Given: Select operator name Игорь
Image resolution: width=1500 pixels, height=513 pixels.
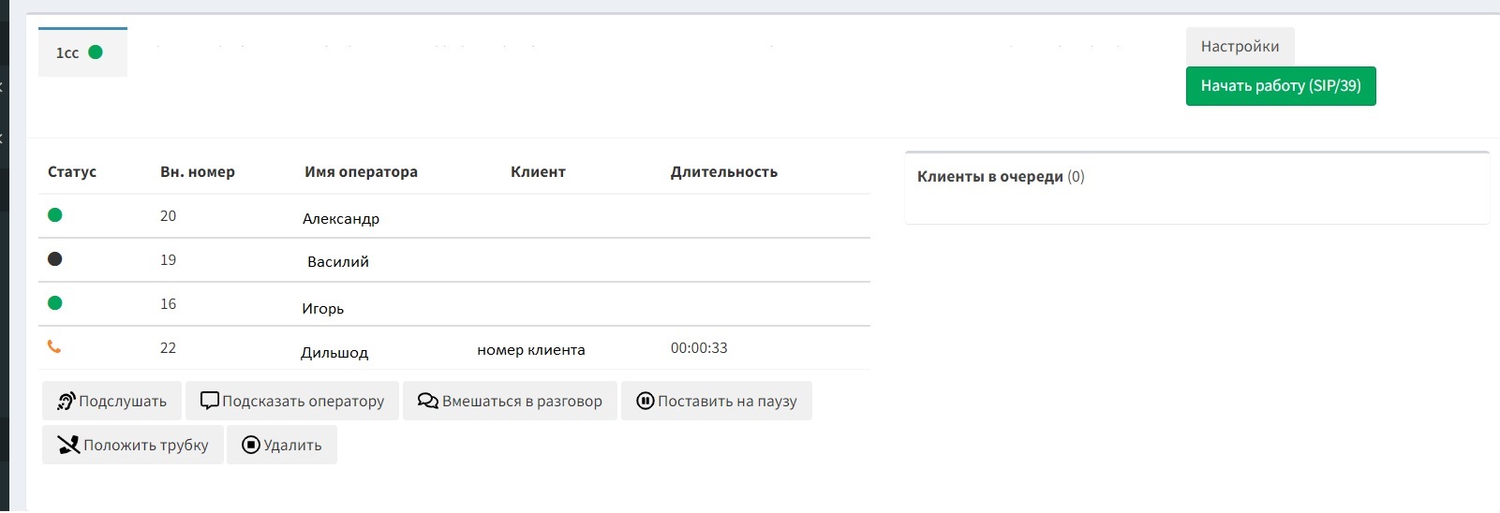Looking at the screenshot, I should tap(323, 309).
